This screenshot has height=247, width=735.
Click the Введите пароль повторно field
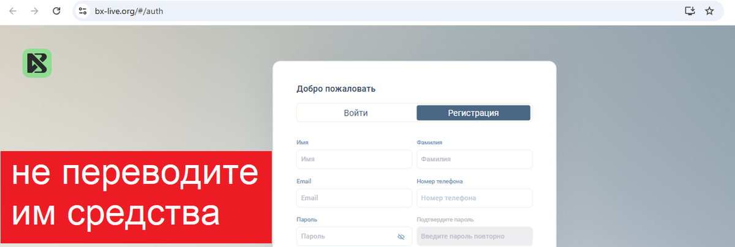point(475,236)
